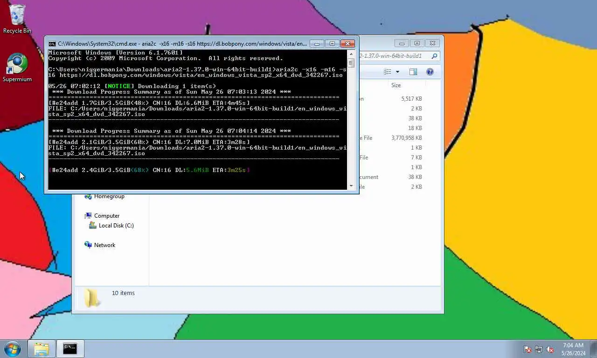Click the Network icon in the sidebar
This screenshot has height=358, width=597.
(x=88, y=245)
